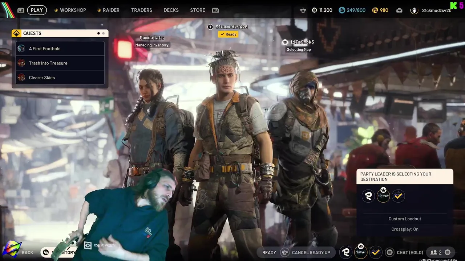Click the plus icon beside S1ckmodzs420 nameplate

[210, 27]
